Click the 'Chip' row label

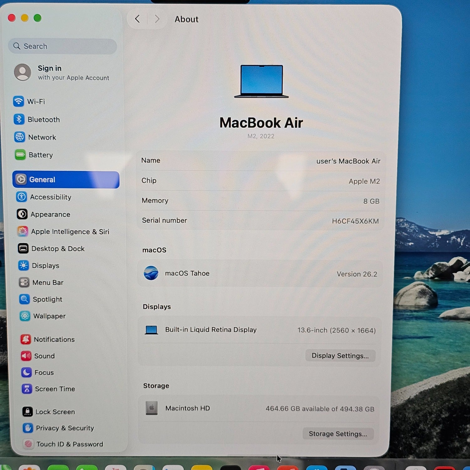point(149,180)
